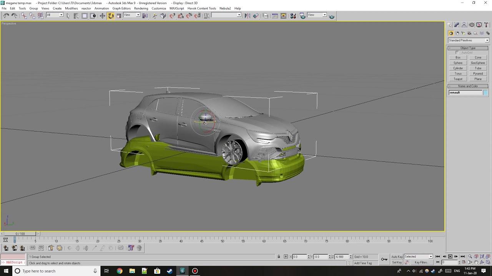Open the MAXScript menu

pos(177,8)
